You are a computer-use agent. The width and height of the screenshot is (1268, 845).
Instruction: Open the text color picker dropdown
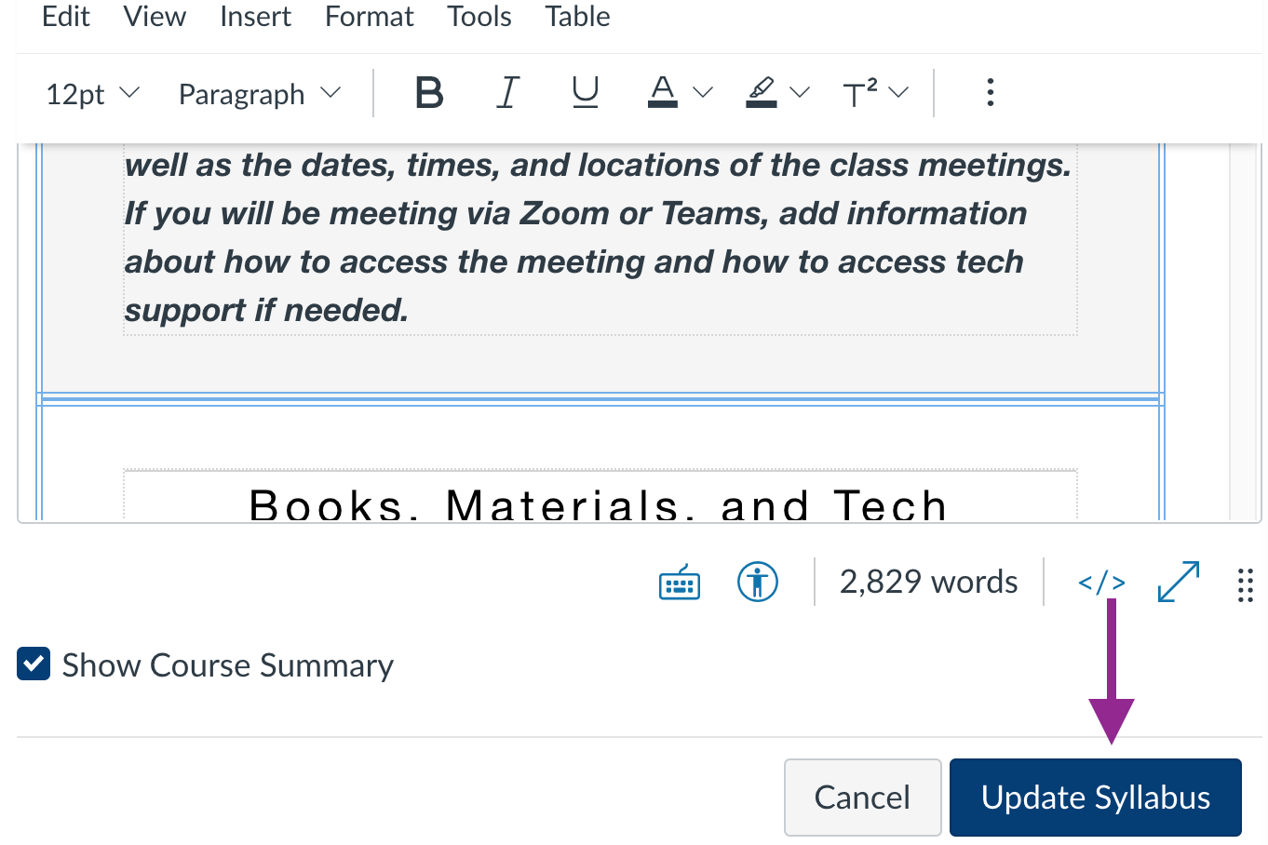[705, 91]
